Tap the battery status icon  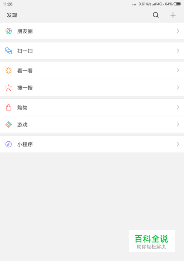(177, 4)
